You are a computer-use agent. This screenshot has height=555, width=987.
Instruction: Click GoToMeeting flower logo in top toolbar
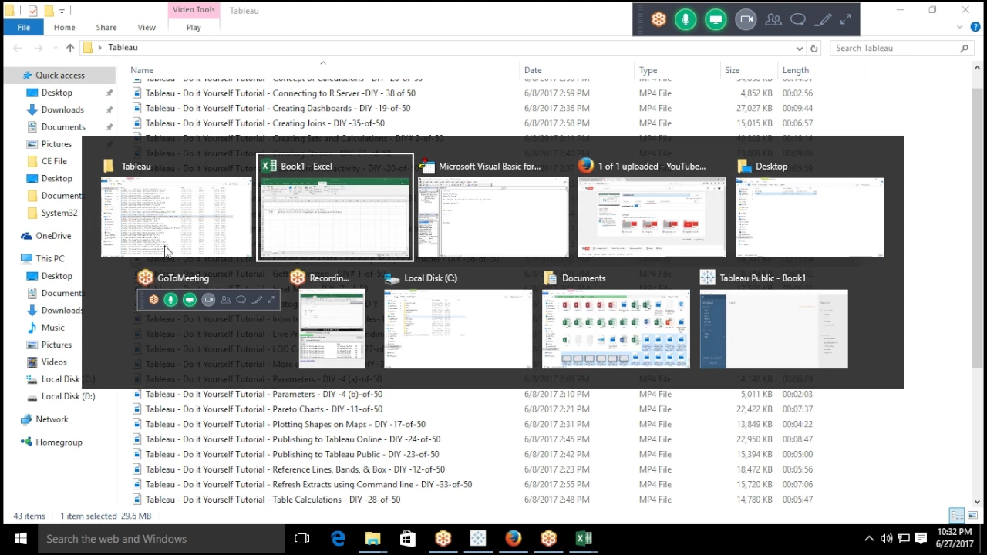click(659, 20)
